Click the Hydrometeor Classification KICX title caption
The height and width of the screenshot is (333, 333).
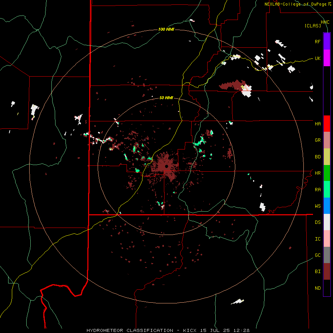(x=168, y=330)
